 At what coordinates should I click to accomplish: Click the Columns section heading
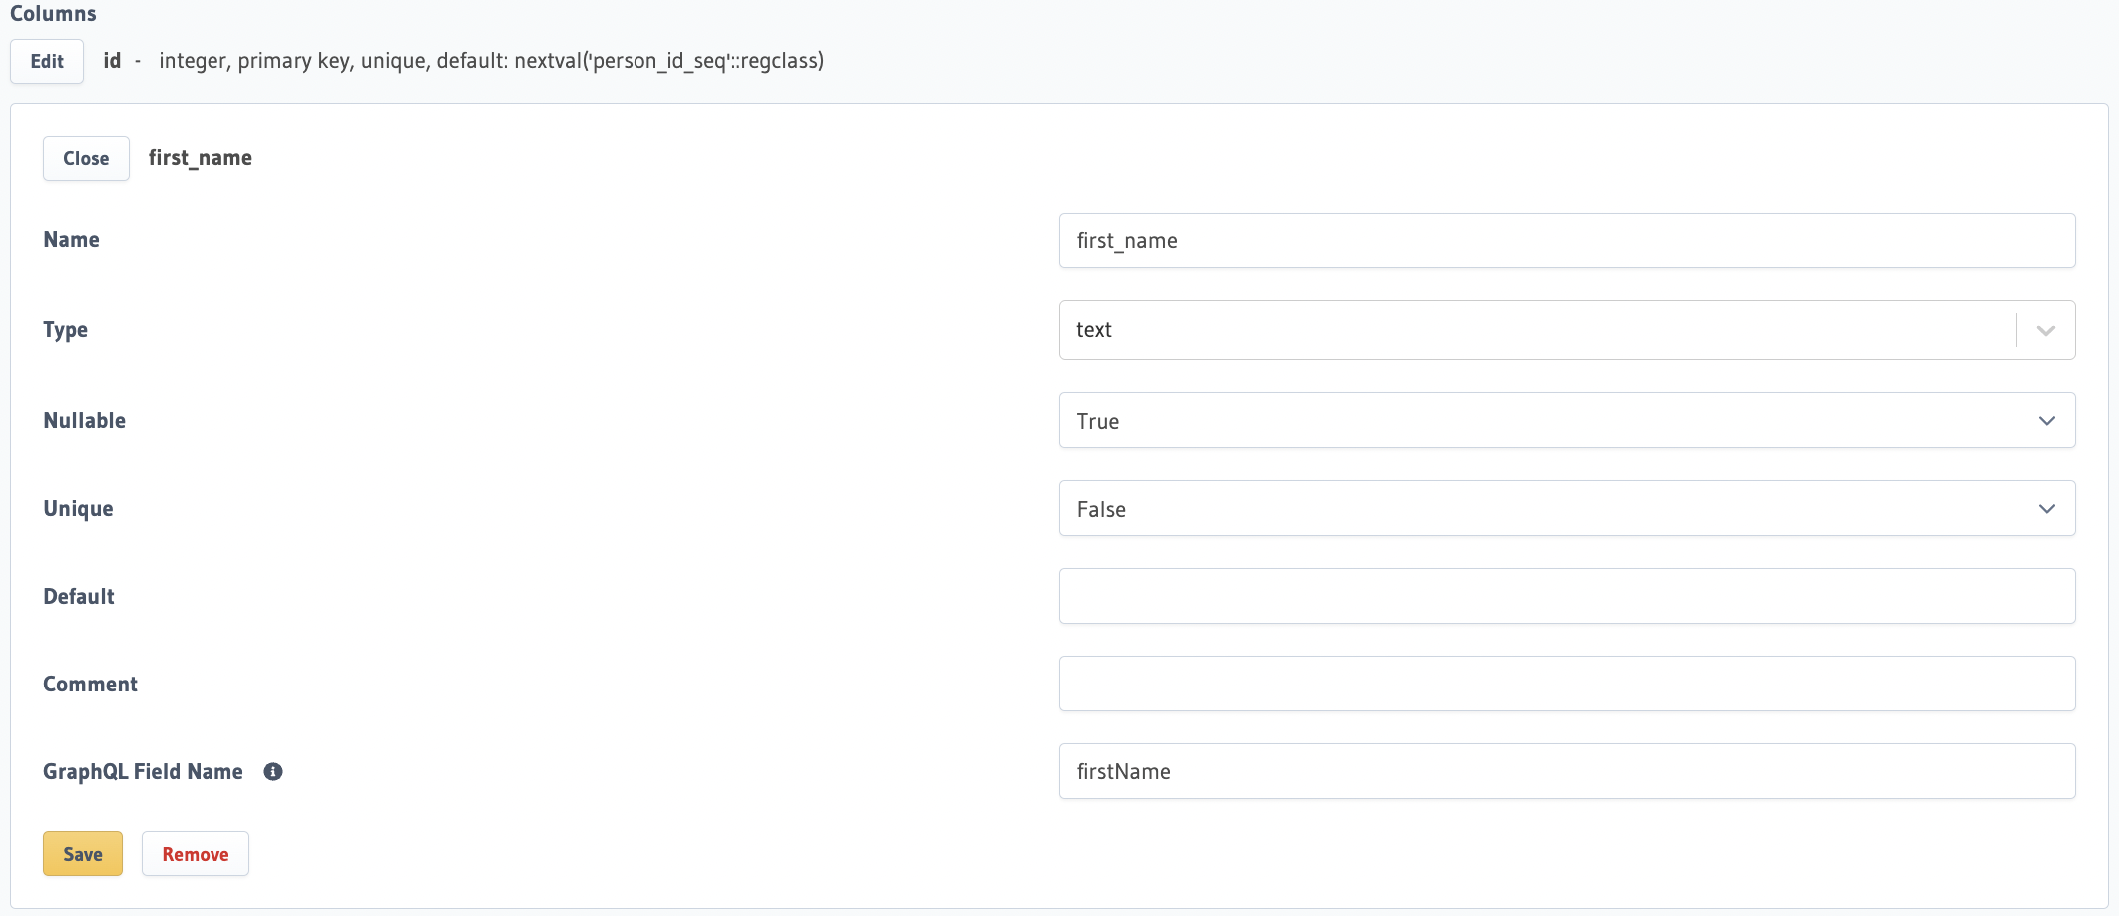[52, 14]
